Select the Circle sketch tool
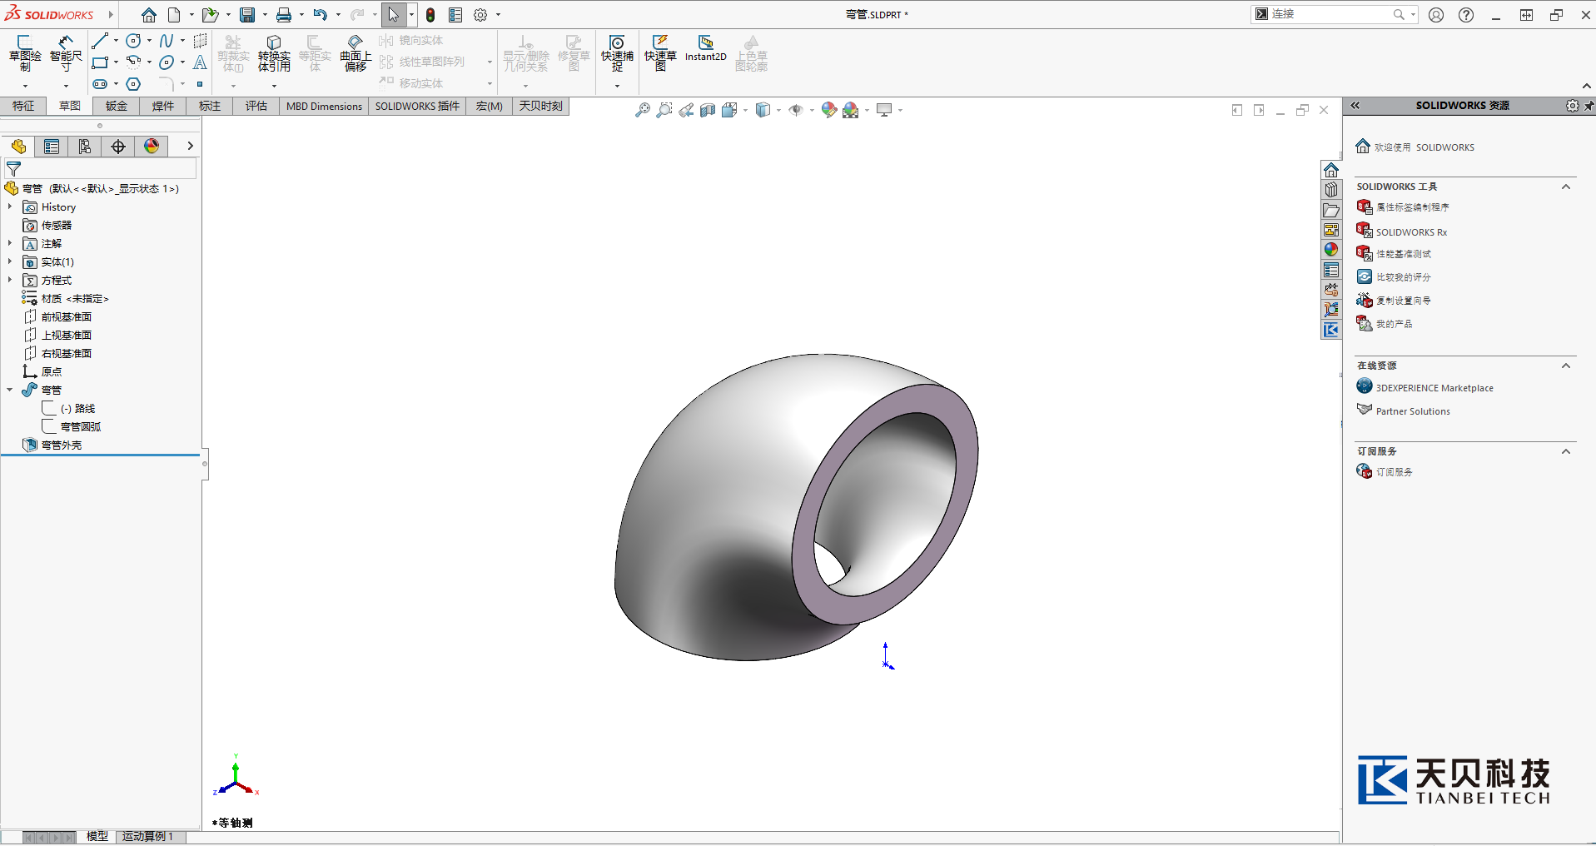Image resolution: width=1596 pixels, height=846 pixels. pos(133,41)
